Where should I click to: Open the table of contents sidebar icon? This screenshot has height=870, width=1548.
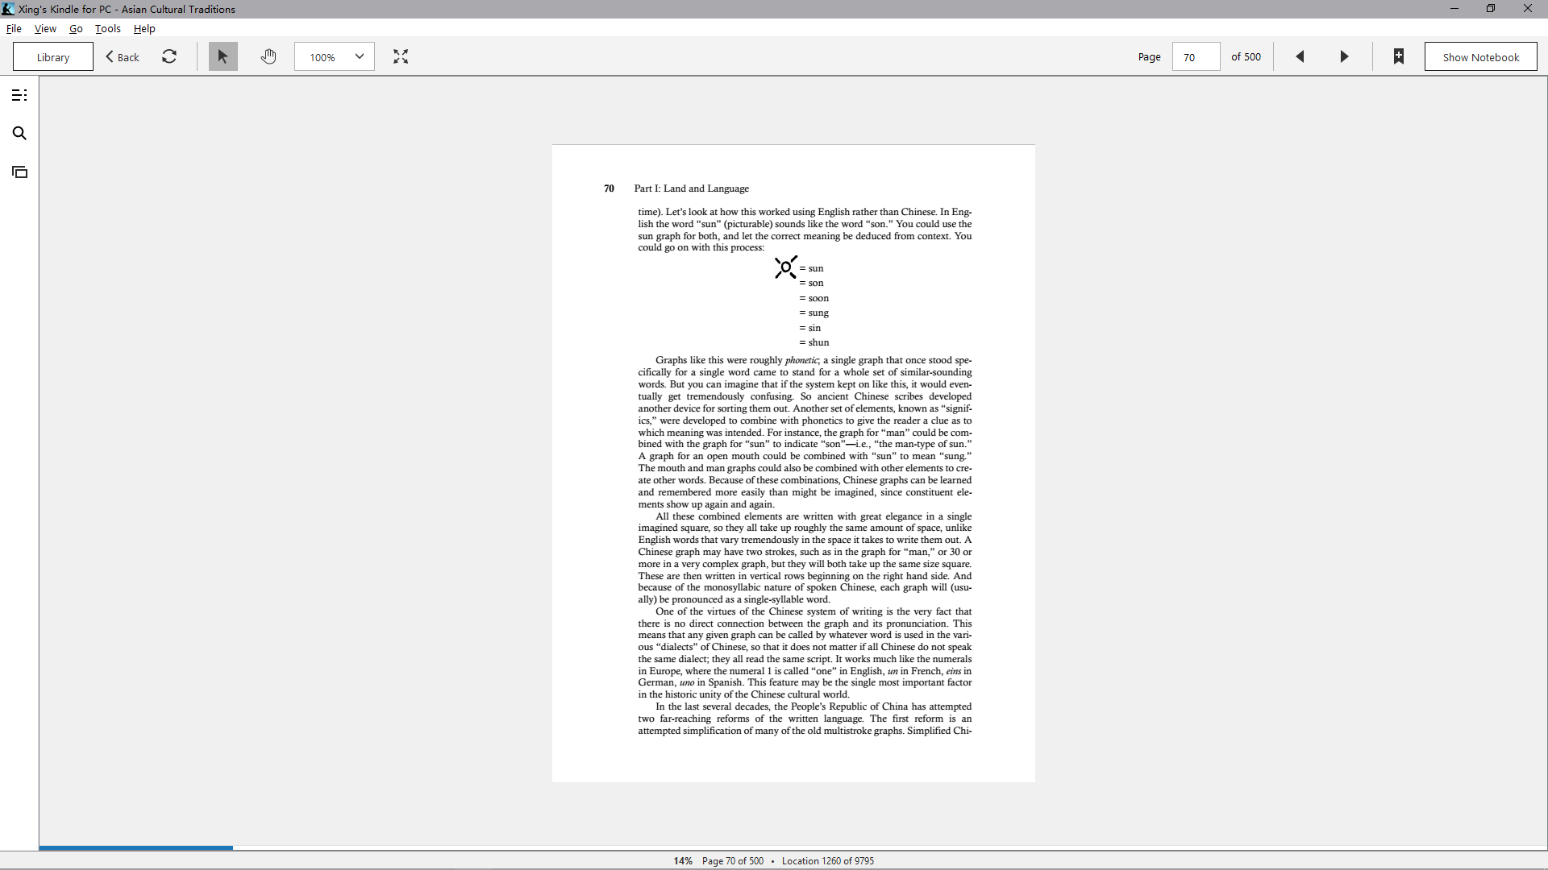pos(19,95)
